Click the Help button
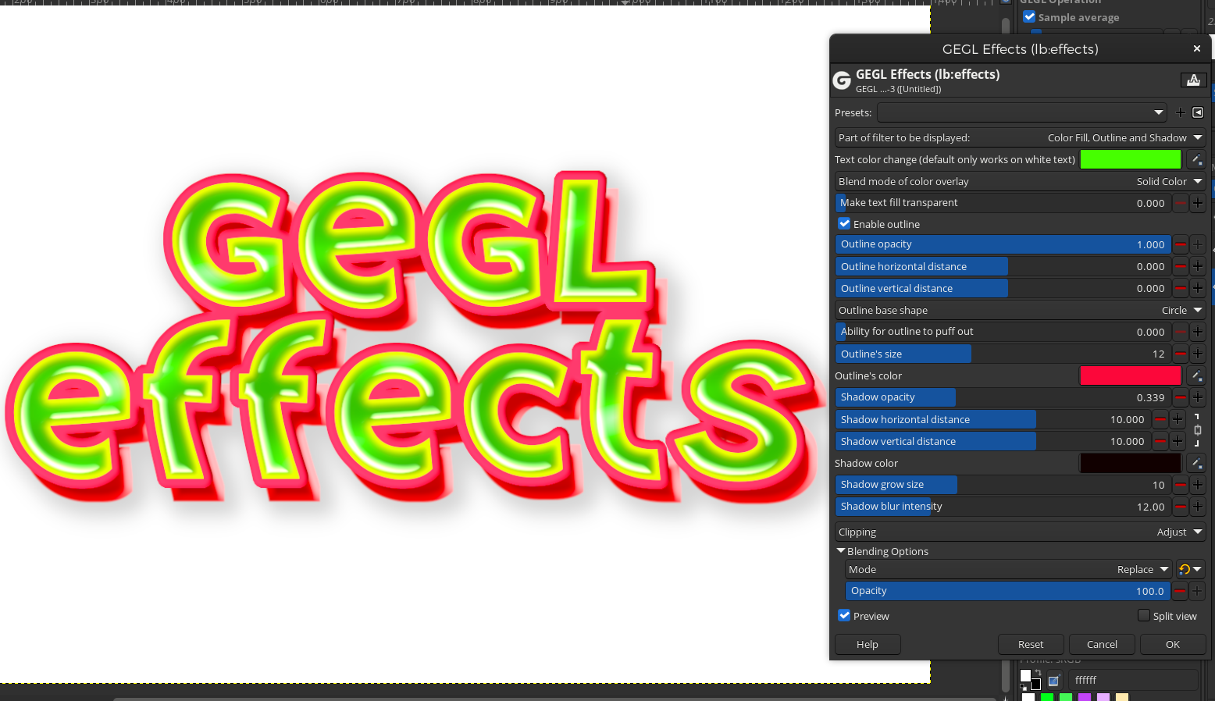This screenshot has height=701, width=1215. 868,644
